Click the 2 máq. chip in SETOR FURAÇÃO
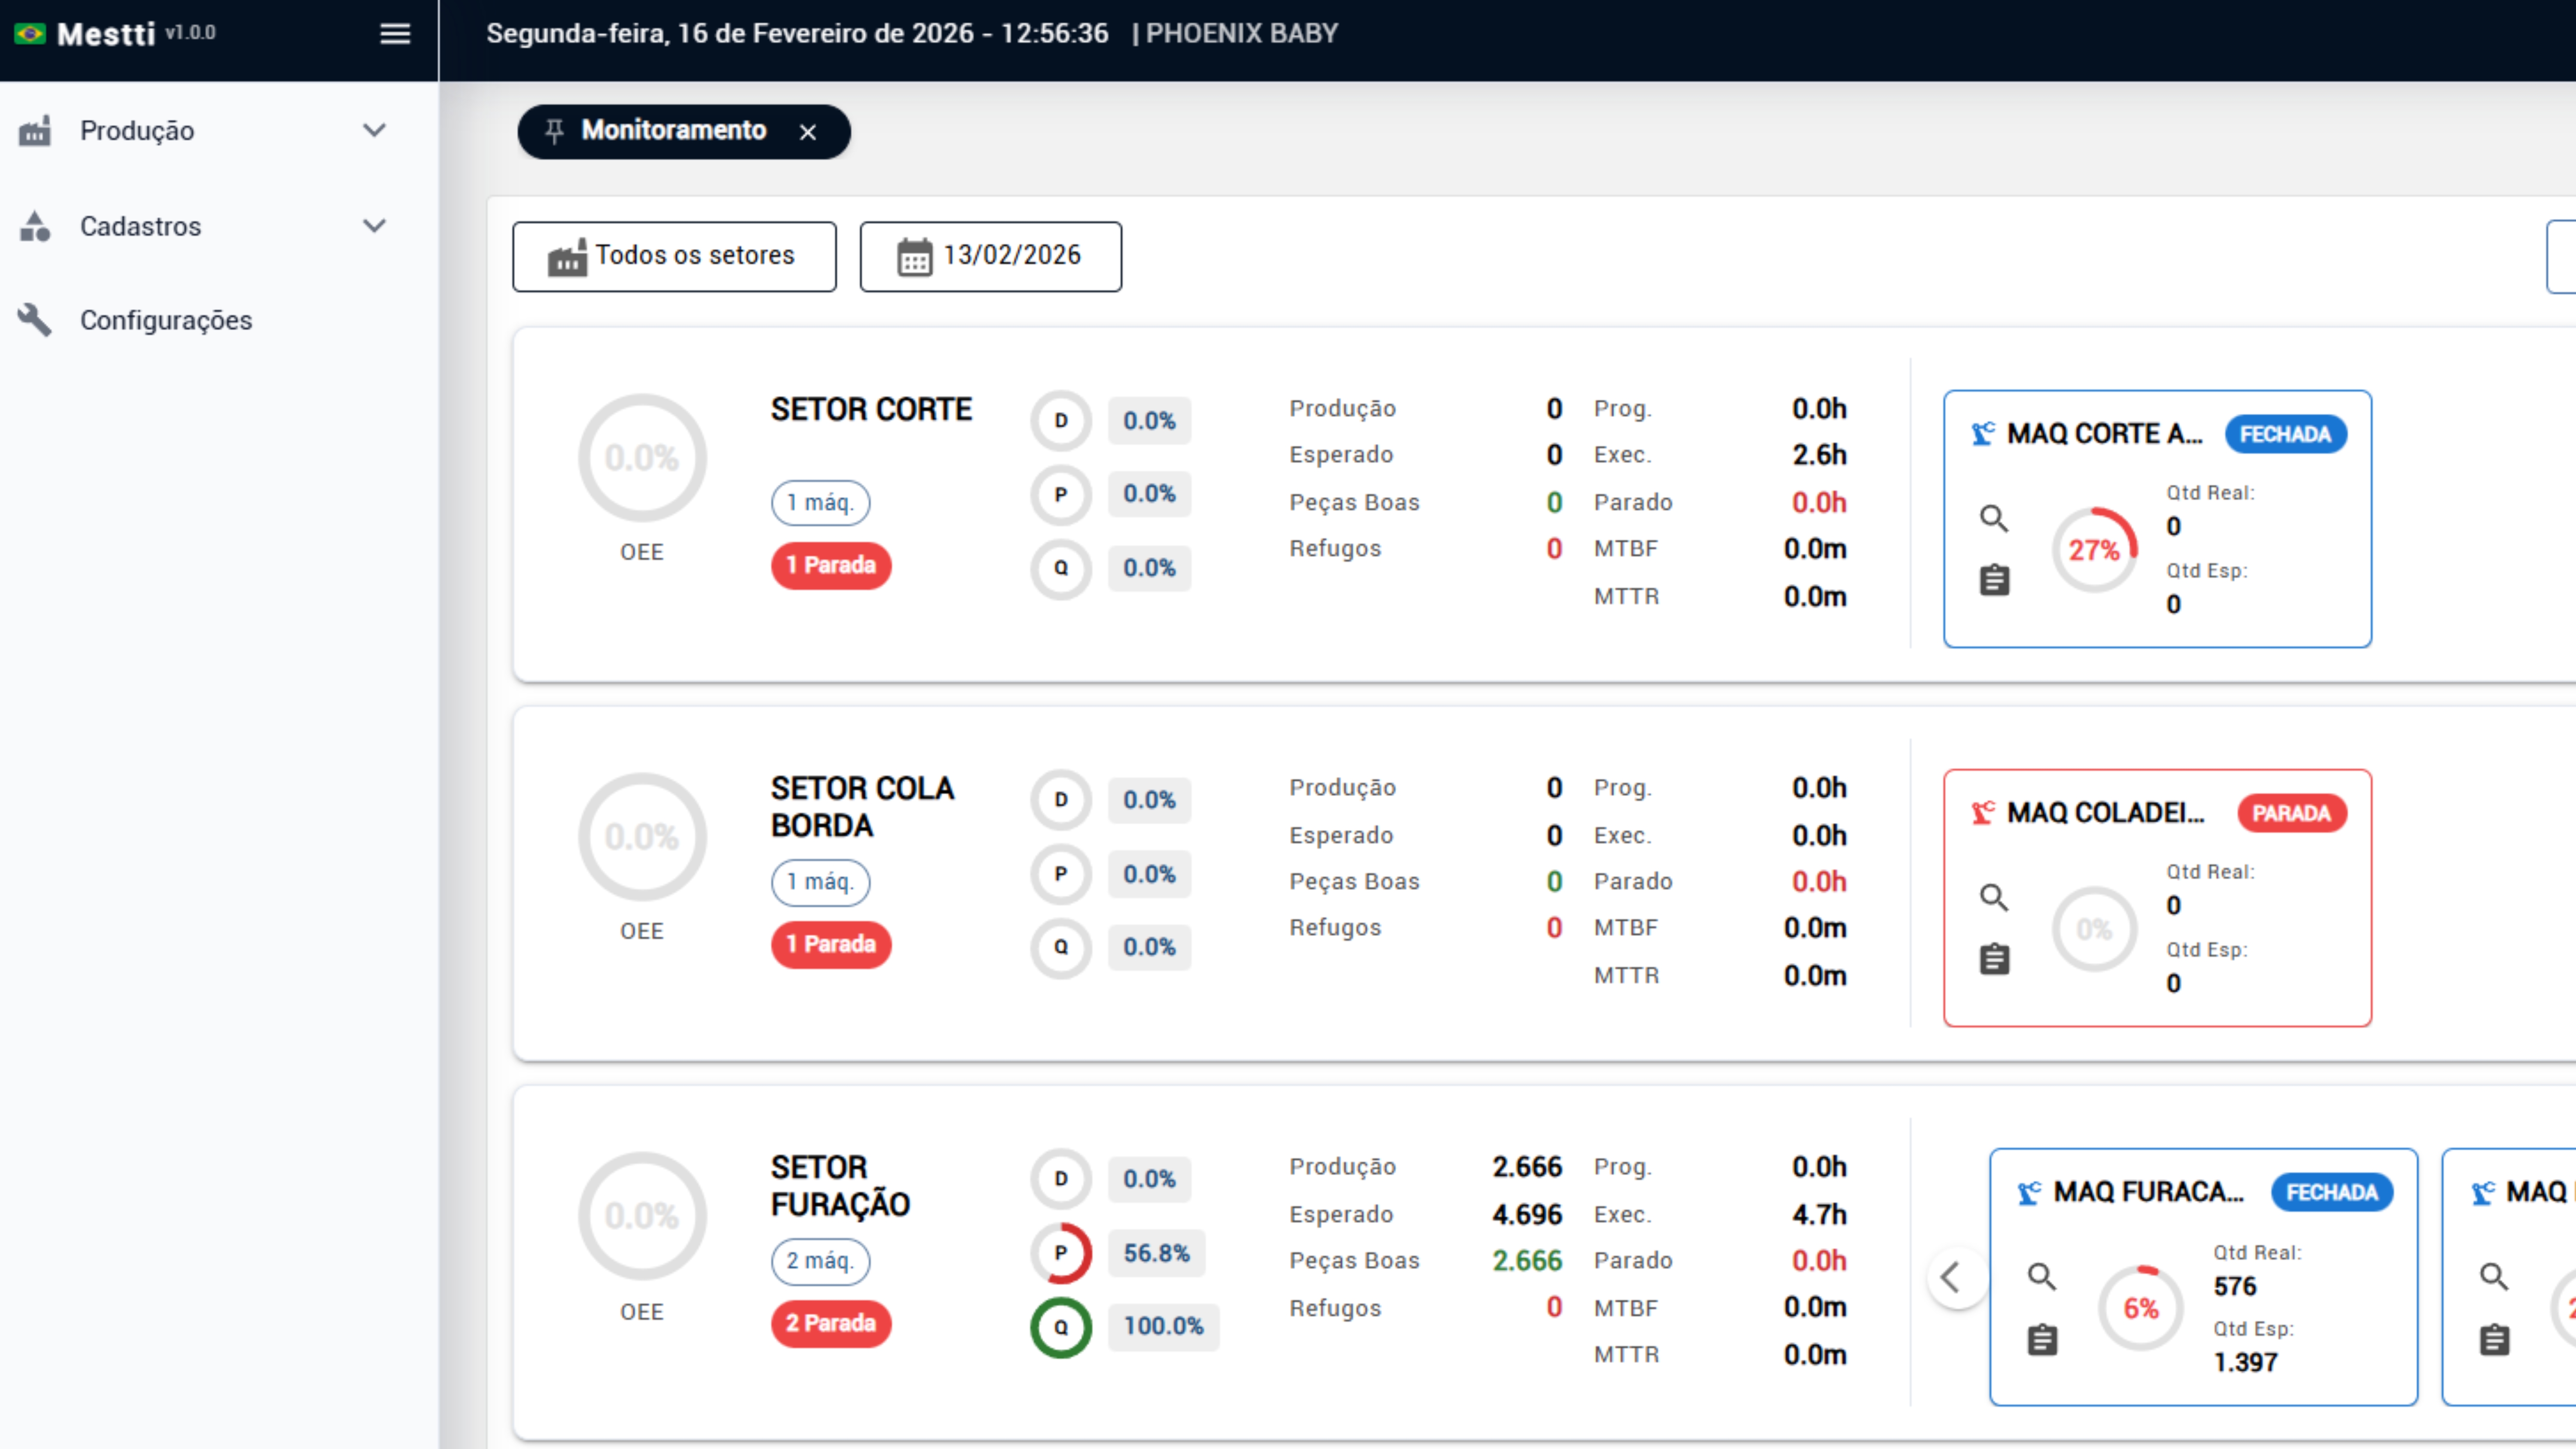Screen dimensions: 2576x1449 820,1261
